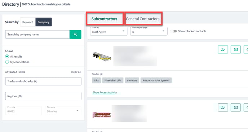Select the My connections radio button
The image size is (248, 132).
point(7,62)
